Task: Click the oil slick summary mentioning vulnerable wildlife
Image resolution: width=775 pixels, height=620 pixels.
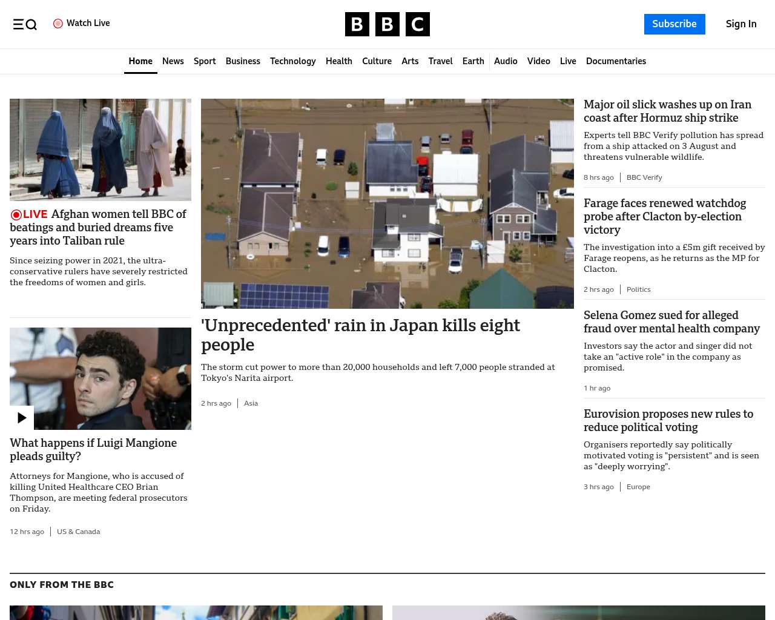Action: pos(673,146)
